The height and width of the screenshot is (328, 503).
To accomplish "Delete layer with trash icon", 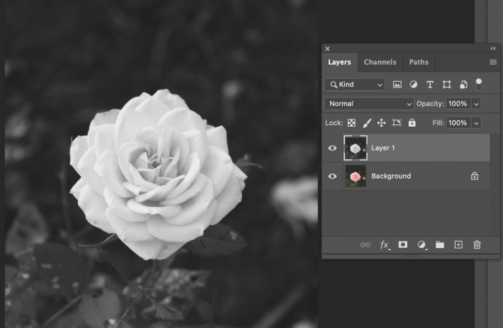I will [x=477, y=245].
